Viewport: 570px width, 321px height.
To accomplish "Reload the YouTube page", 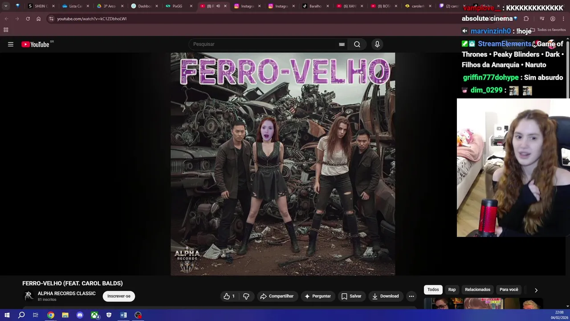I will [28, 19].
